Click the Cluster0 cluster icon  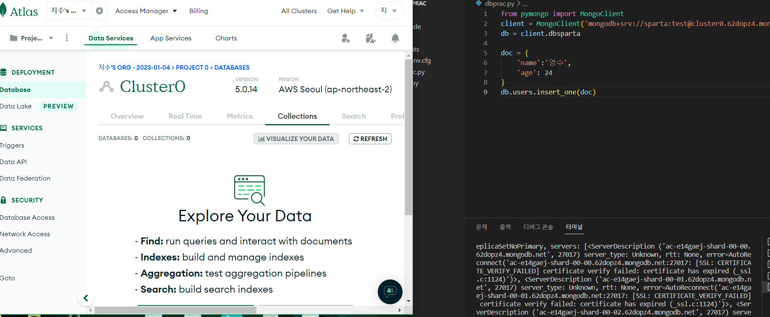click(x=107, y=87)
